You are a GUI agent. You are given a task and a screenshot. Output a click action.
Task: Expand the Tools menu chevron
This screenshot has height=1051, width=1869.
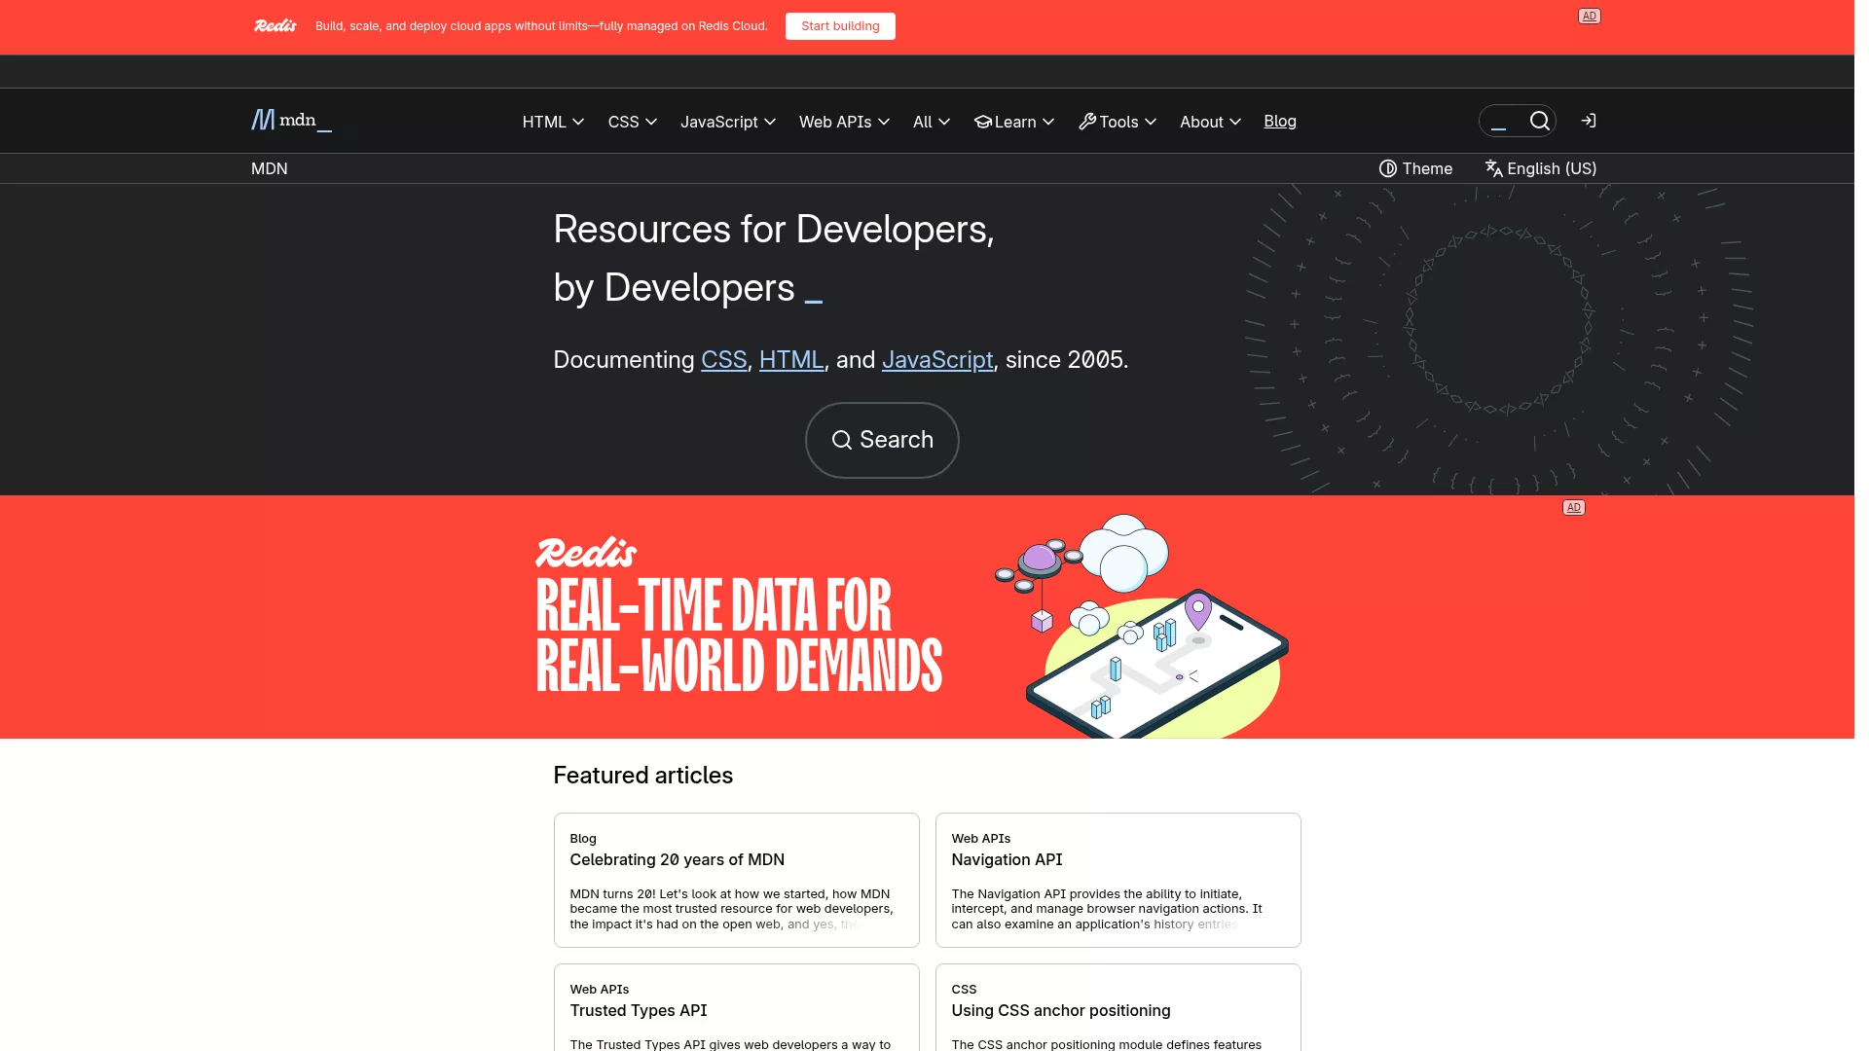tap(1151, 122)
